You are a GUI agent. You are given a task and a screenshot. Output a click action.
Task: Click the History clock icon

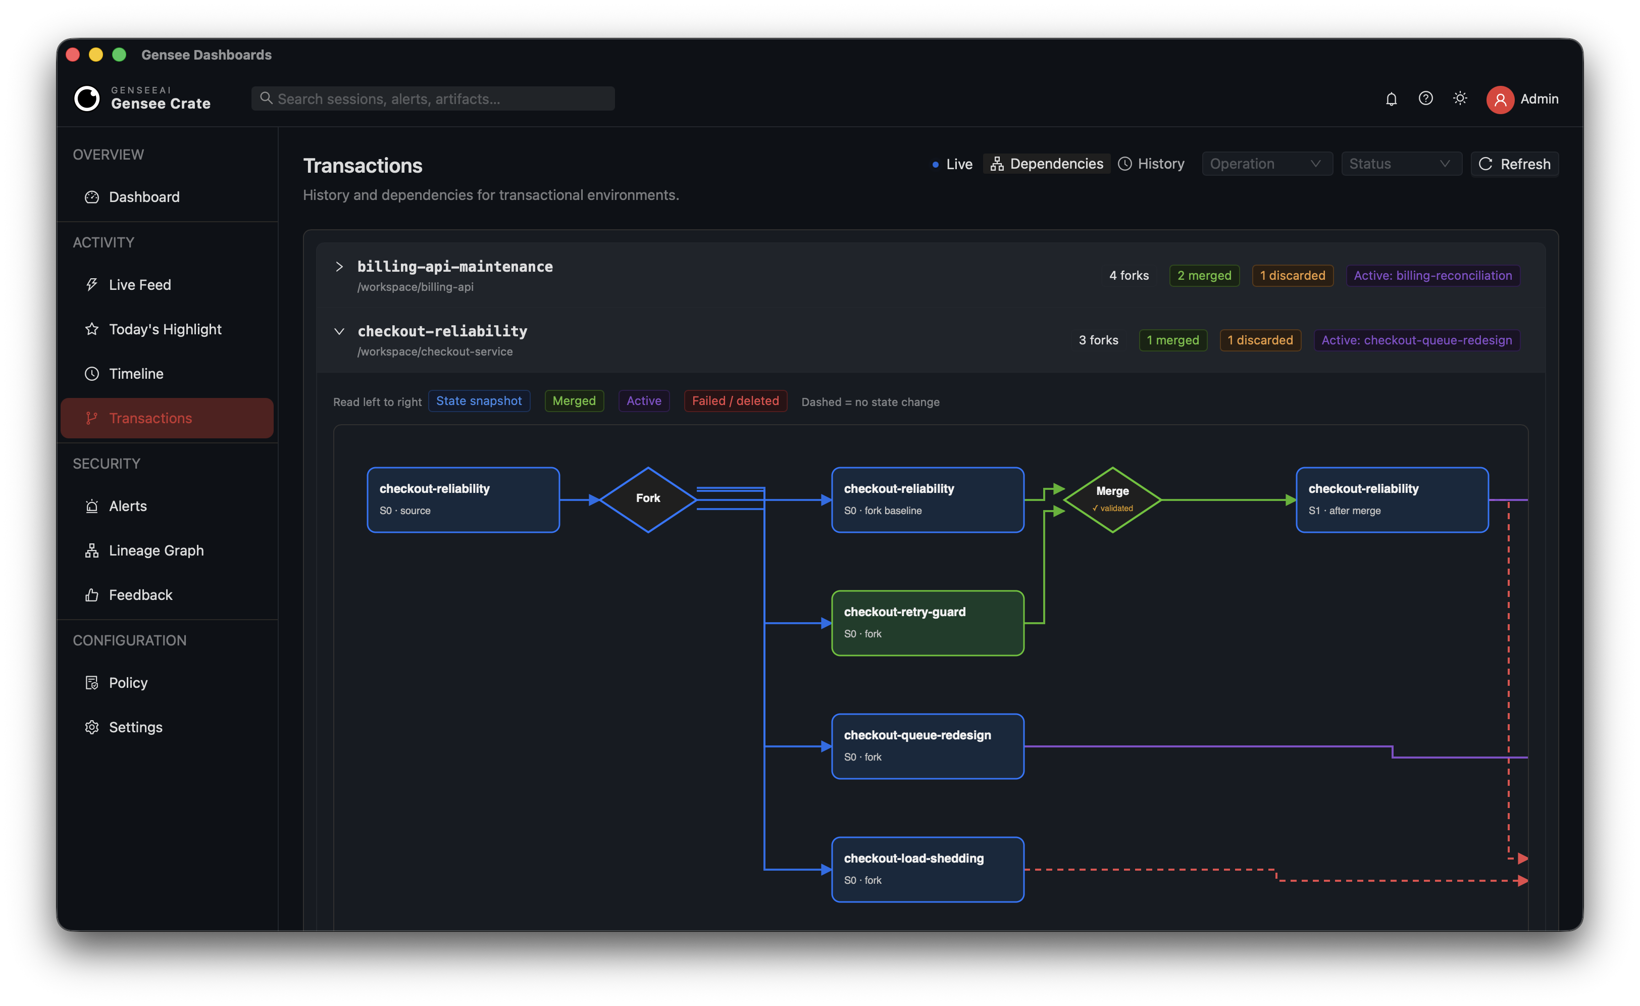click(x=1125, y=164)
